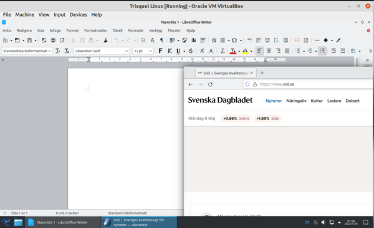Open a new browser tab with plus button
Screen dimensions: 374x228
[262, 73]
